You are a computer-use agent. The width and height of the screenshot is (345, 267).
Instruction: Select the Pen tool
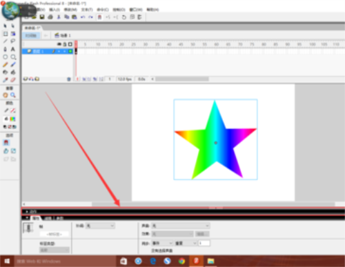pyautogui.click(x=5, y=49)
